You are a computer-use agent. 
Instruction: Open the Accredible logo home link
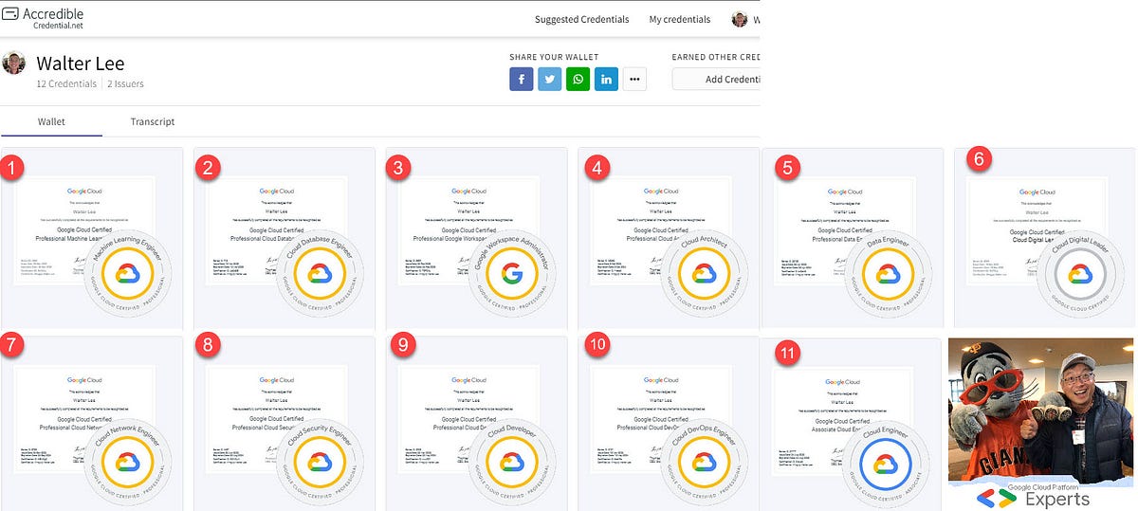pos(44,17)
